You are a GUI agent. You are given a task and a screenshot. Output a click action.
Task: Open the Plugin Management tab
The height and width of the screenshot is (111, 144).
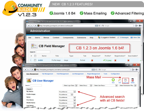click(x=94, y=74)
